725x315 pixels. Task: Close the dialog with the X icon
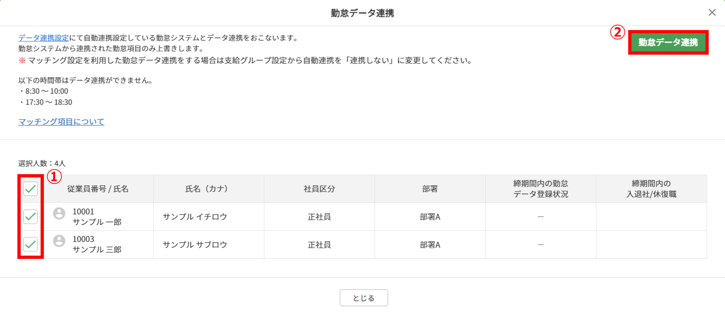coord(712,13)
